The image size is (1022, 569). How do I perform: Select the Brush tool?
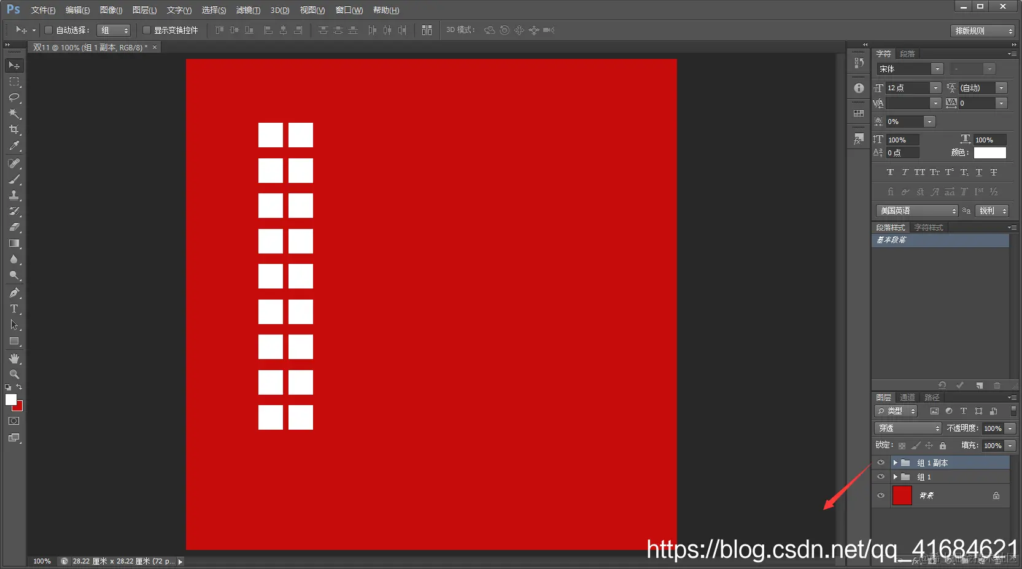14,179
